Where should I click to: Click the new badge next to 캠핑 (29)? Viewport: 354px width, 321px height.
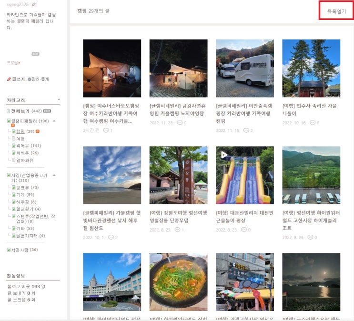pyautogui.click(x=38, y=131)
